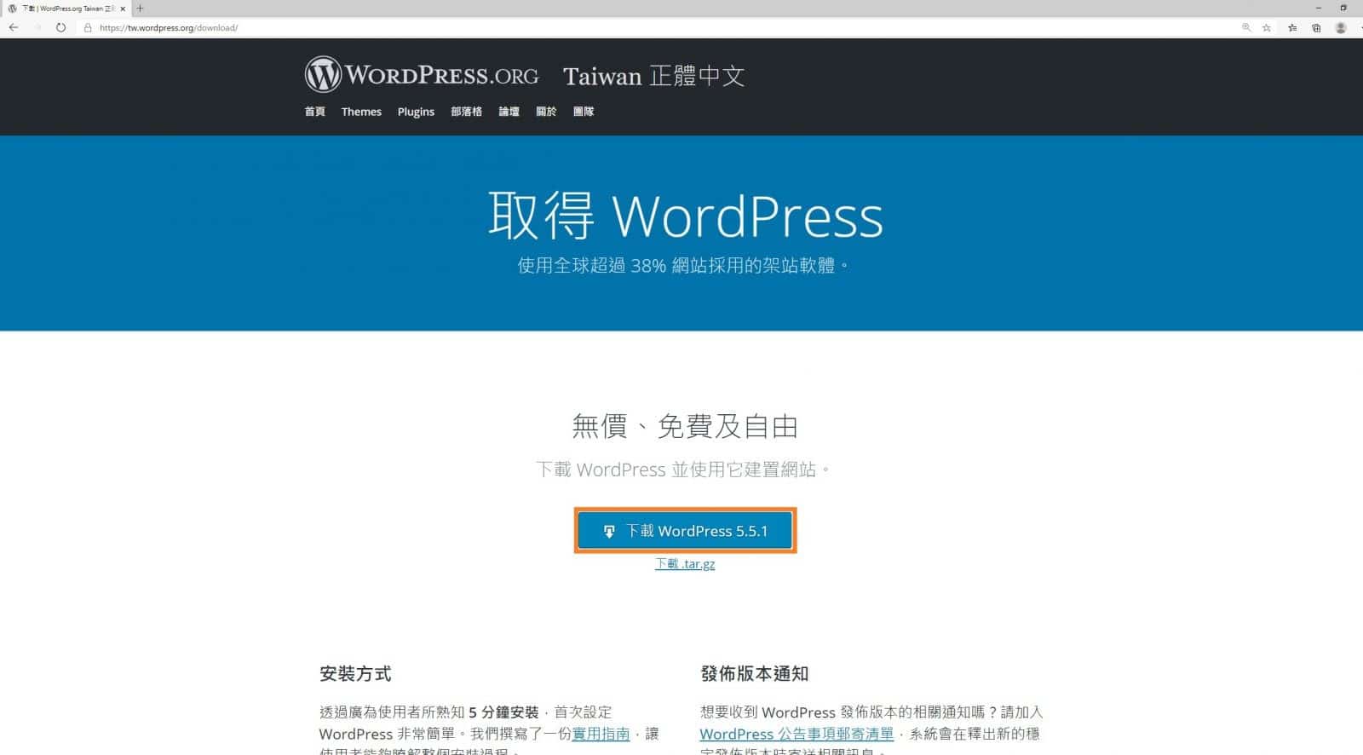
Task: Close the WordPress.org Taiwan tab
Action: (123, 9)
